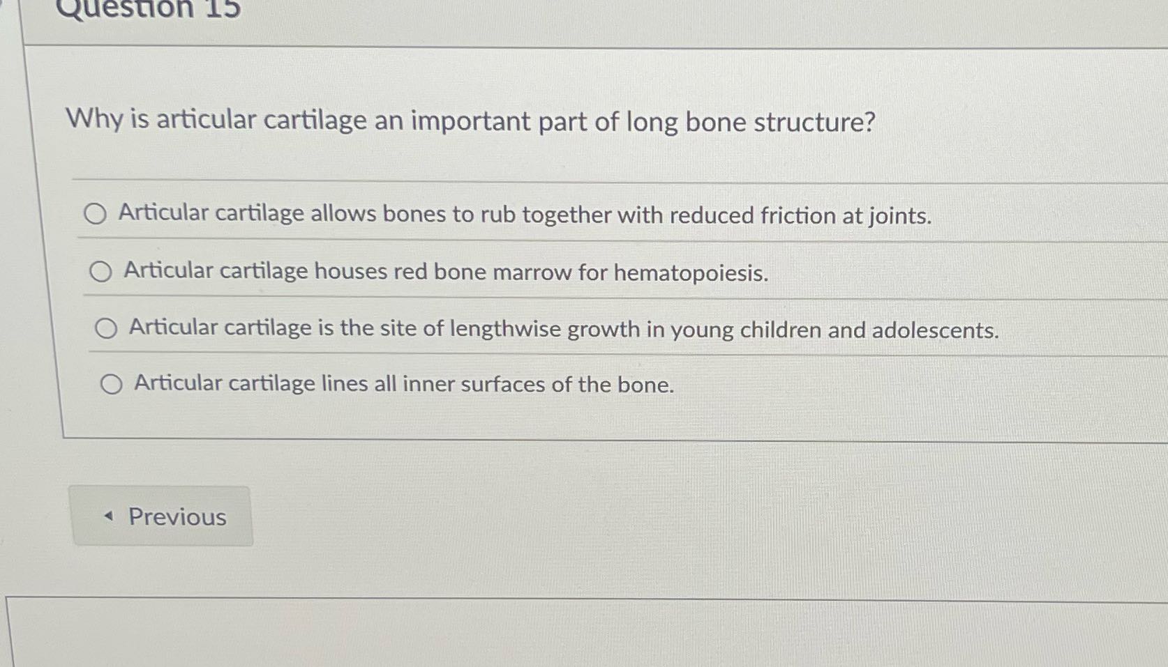Click the Previous navigation button
This screenshot has height=667, width=1168.
point(162,516)
